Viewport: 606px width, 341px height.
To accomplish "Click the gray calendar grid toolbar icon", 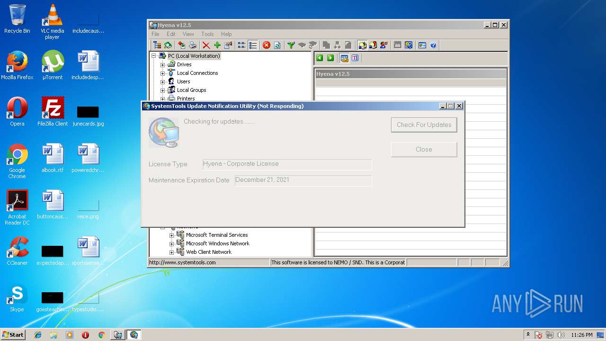I will coord(398,45).
